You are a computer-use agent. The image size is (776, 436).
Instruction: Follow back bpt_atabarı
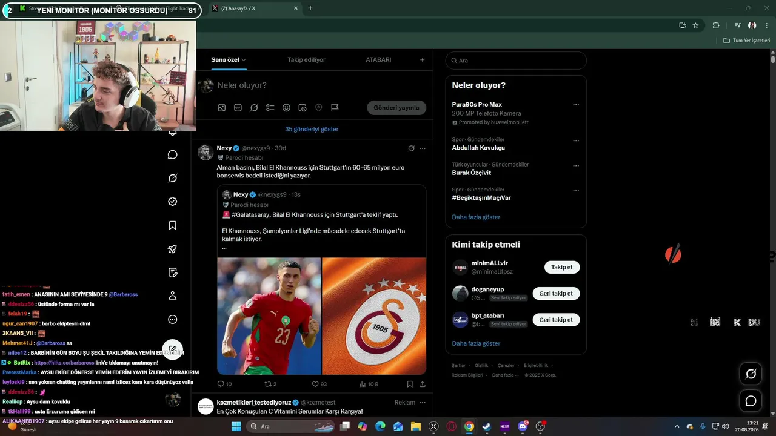pos(556,320)
